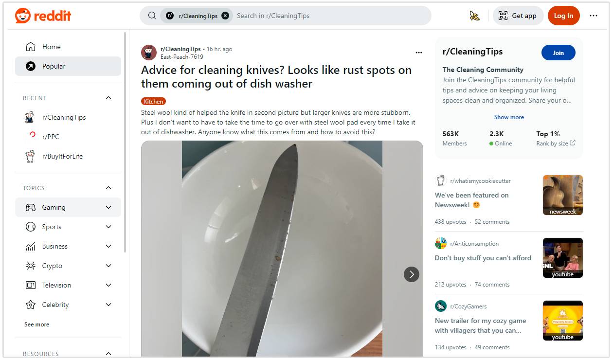The image size is (613, 360).
Task: Select the Home icon in the sidebar
Action: tap(30, 46)
